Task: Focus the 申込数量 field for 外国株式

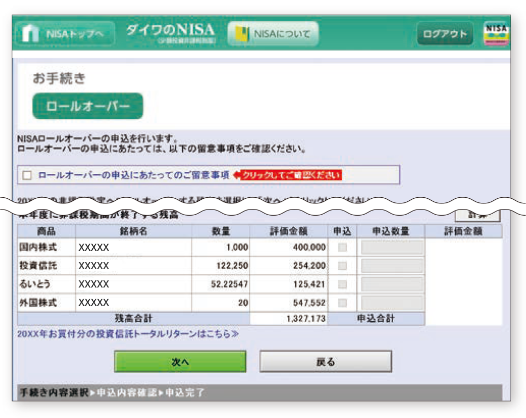Action: pyautogui.click(x=392, y=303)
